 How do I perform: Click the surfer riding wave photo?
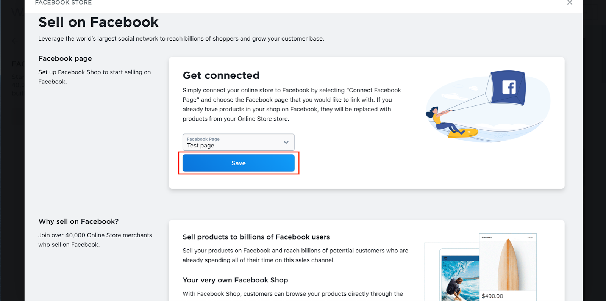[x=460, y=281]
